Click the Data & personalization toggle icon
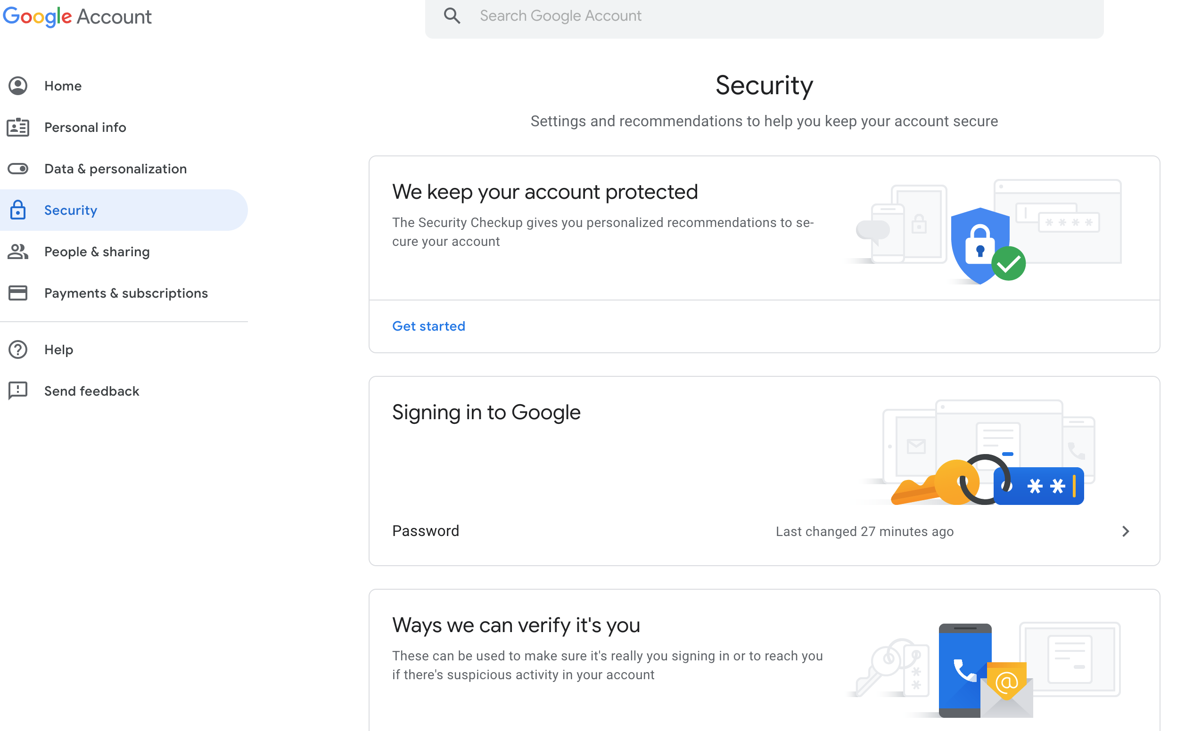The height and width of the screenshot is (731, 1185). [17, 169]
